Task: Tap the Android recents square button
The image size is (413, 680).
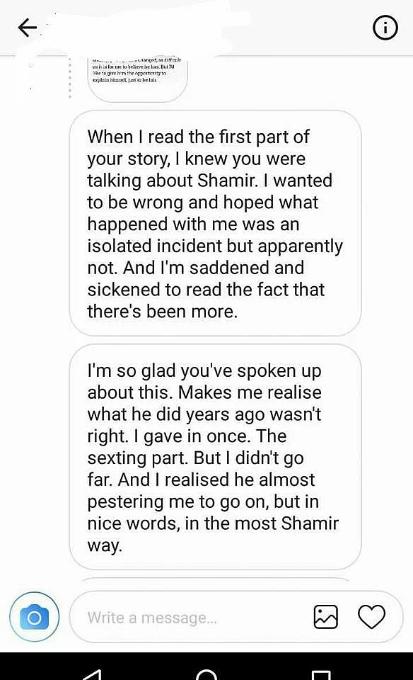Action: (321, 675)
